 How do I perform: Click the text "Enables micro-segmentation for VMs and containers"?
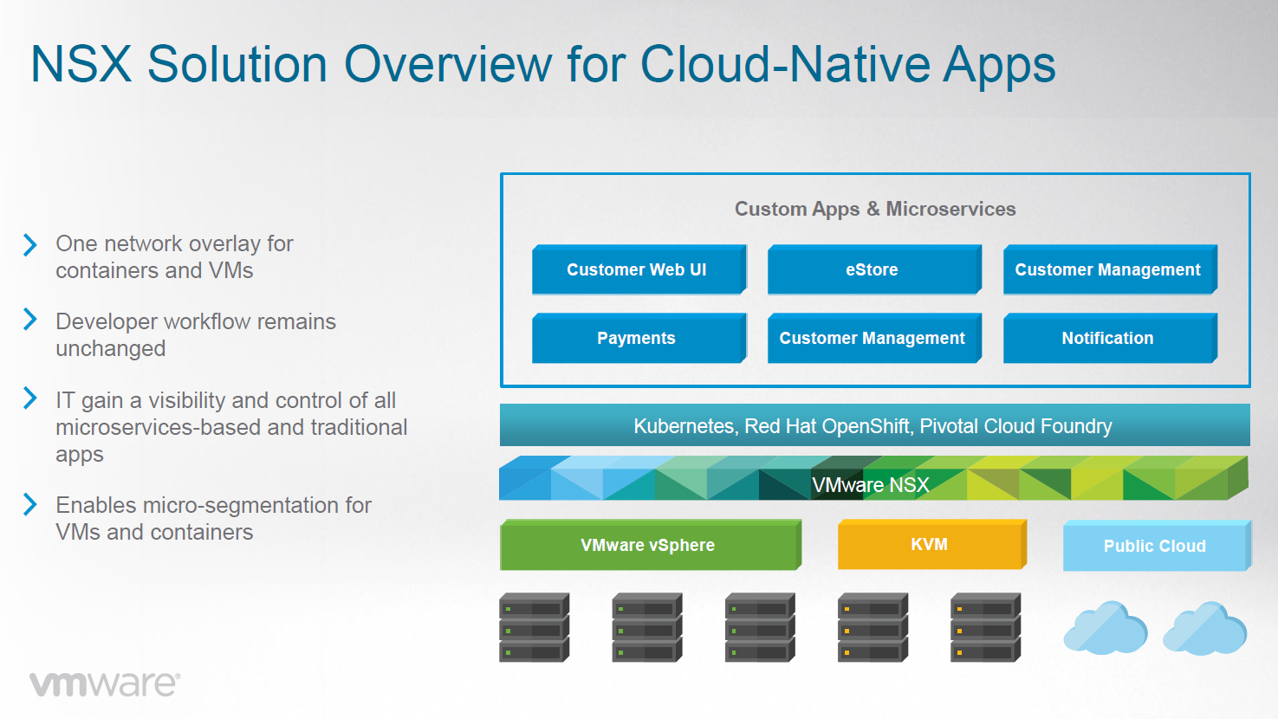[x=213, y=518]
